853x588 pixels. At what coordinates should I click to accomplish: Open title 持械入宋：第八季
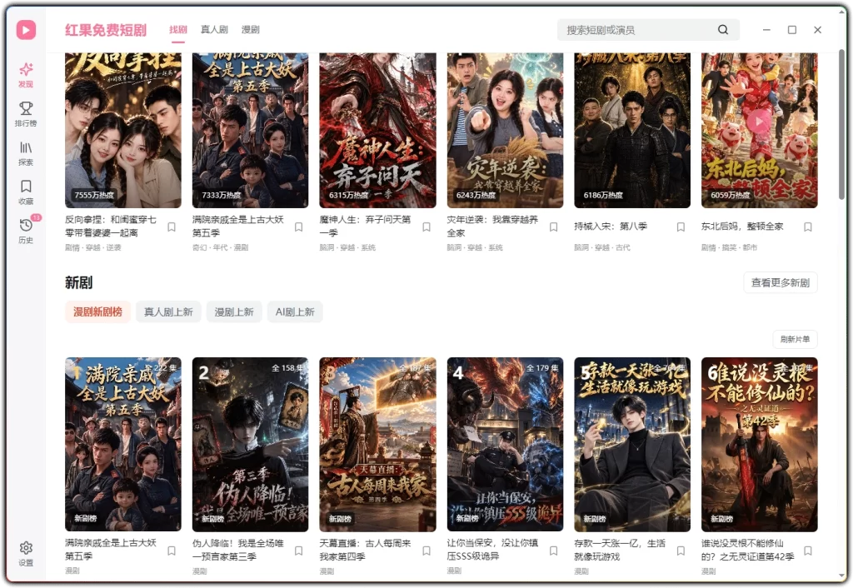pyautogui.click(x=611, y=226)
